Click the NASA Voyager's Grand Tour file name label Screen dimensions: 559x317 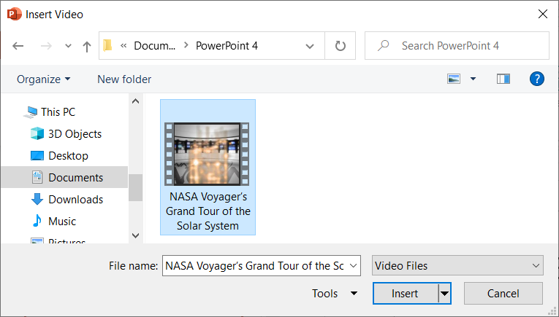(x=208, y=211)
